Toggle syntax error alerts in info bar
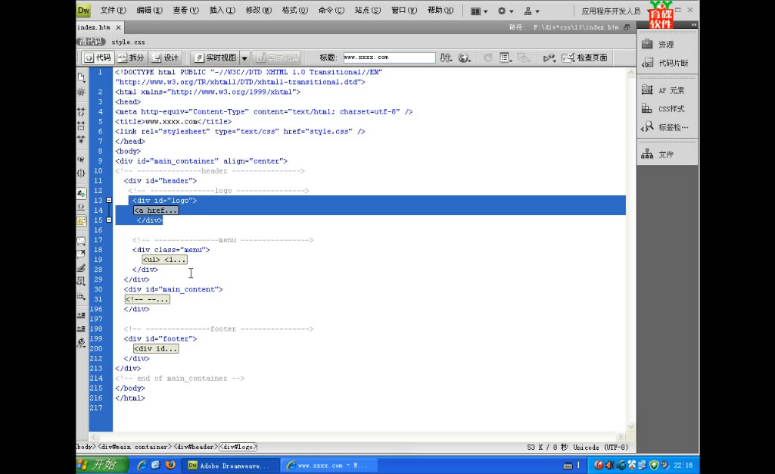Viewport: 775px width, 474px height. click(82, 221)
